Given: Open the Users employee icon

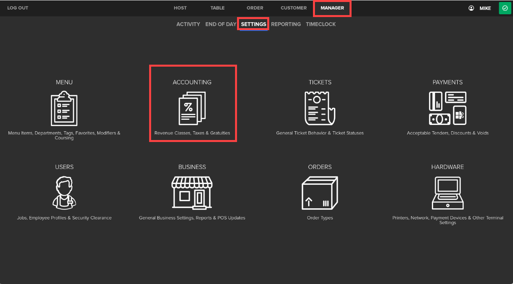Looking at the screenshot, I should 64,193.
